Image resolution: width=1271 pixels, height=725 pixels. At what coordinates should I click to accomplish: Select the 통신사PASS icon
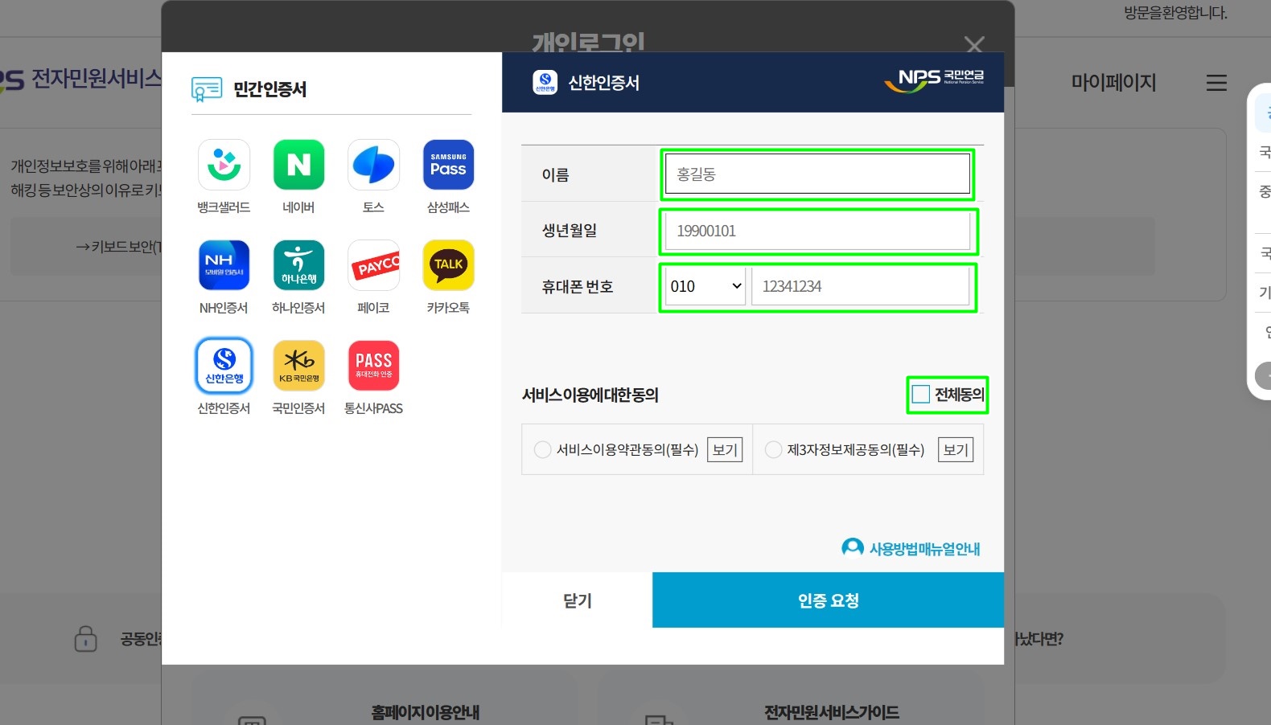tap(373, 366)
